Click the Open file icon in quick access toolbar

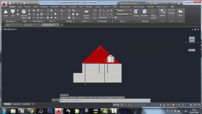(14, 3)
